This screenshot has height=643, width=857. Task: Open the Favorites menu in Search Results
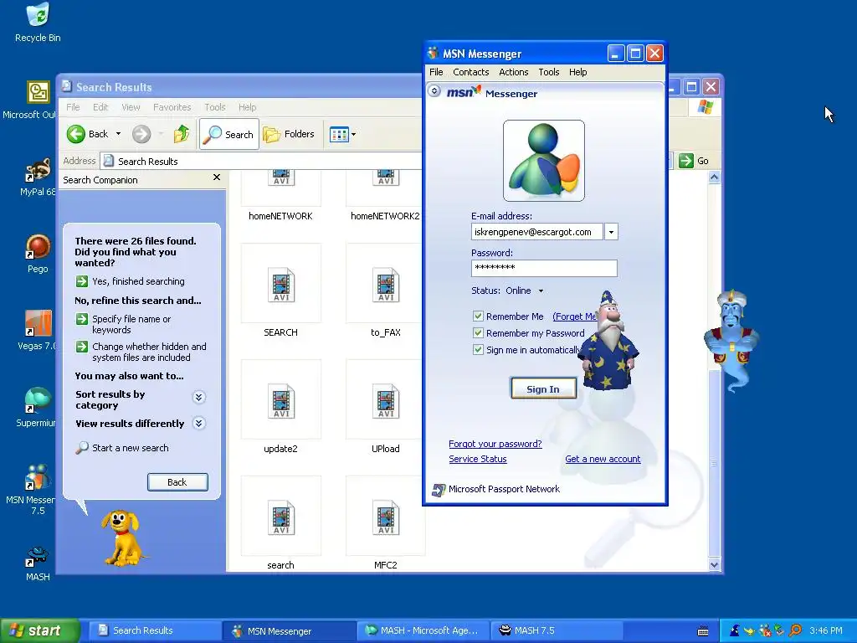click(172, 107)
